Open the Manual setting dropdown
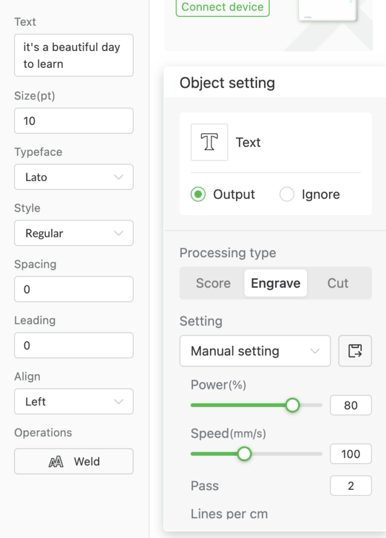Viewport: 386px width, 538px height. click(x=255, y=351)
